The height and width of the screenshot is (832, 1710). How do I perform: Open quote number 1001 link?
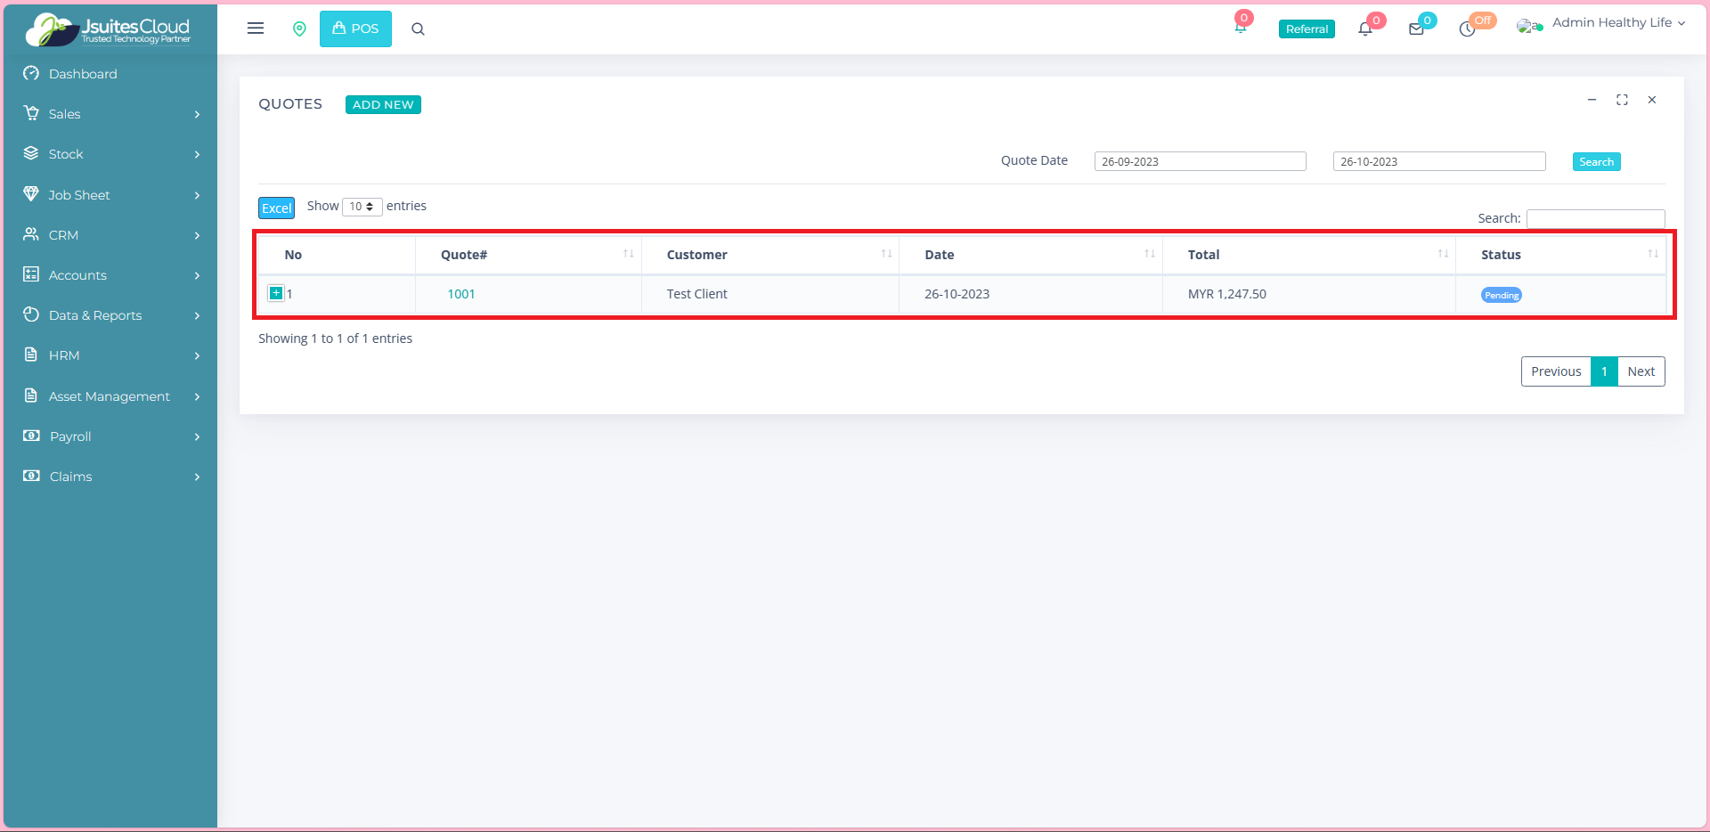click(x=460, y=294)
